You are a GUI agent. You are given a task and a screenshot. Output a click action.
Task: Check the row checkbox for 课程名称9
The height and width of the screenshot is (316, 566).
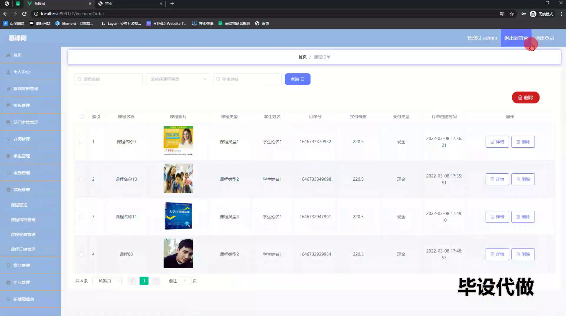click(x=81, y=141)
